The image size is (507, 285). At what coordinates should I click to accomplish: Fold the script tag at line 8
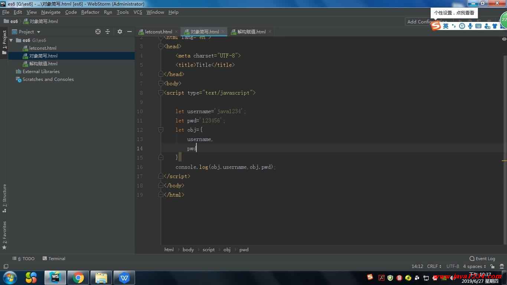point(161,93)
